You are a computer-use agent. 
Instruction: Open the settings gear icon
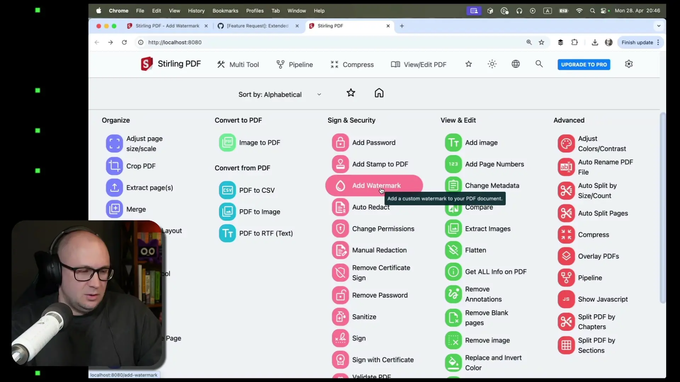[x=629, y=64]
